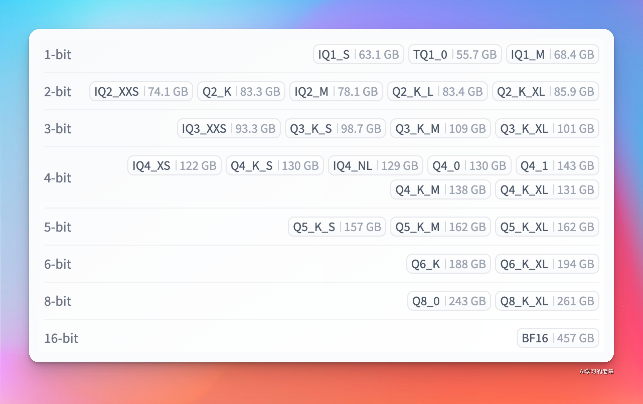Click the 5-bit row label
Screen dimensions: 643x404
(58, 227)
